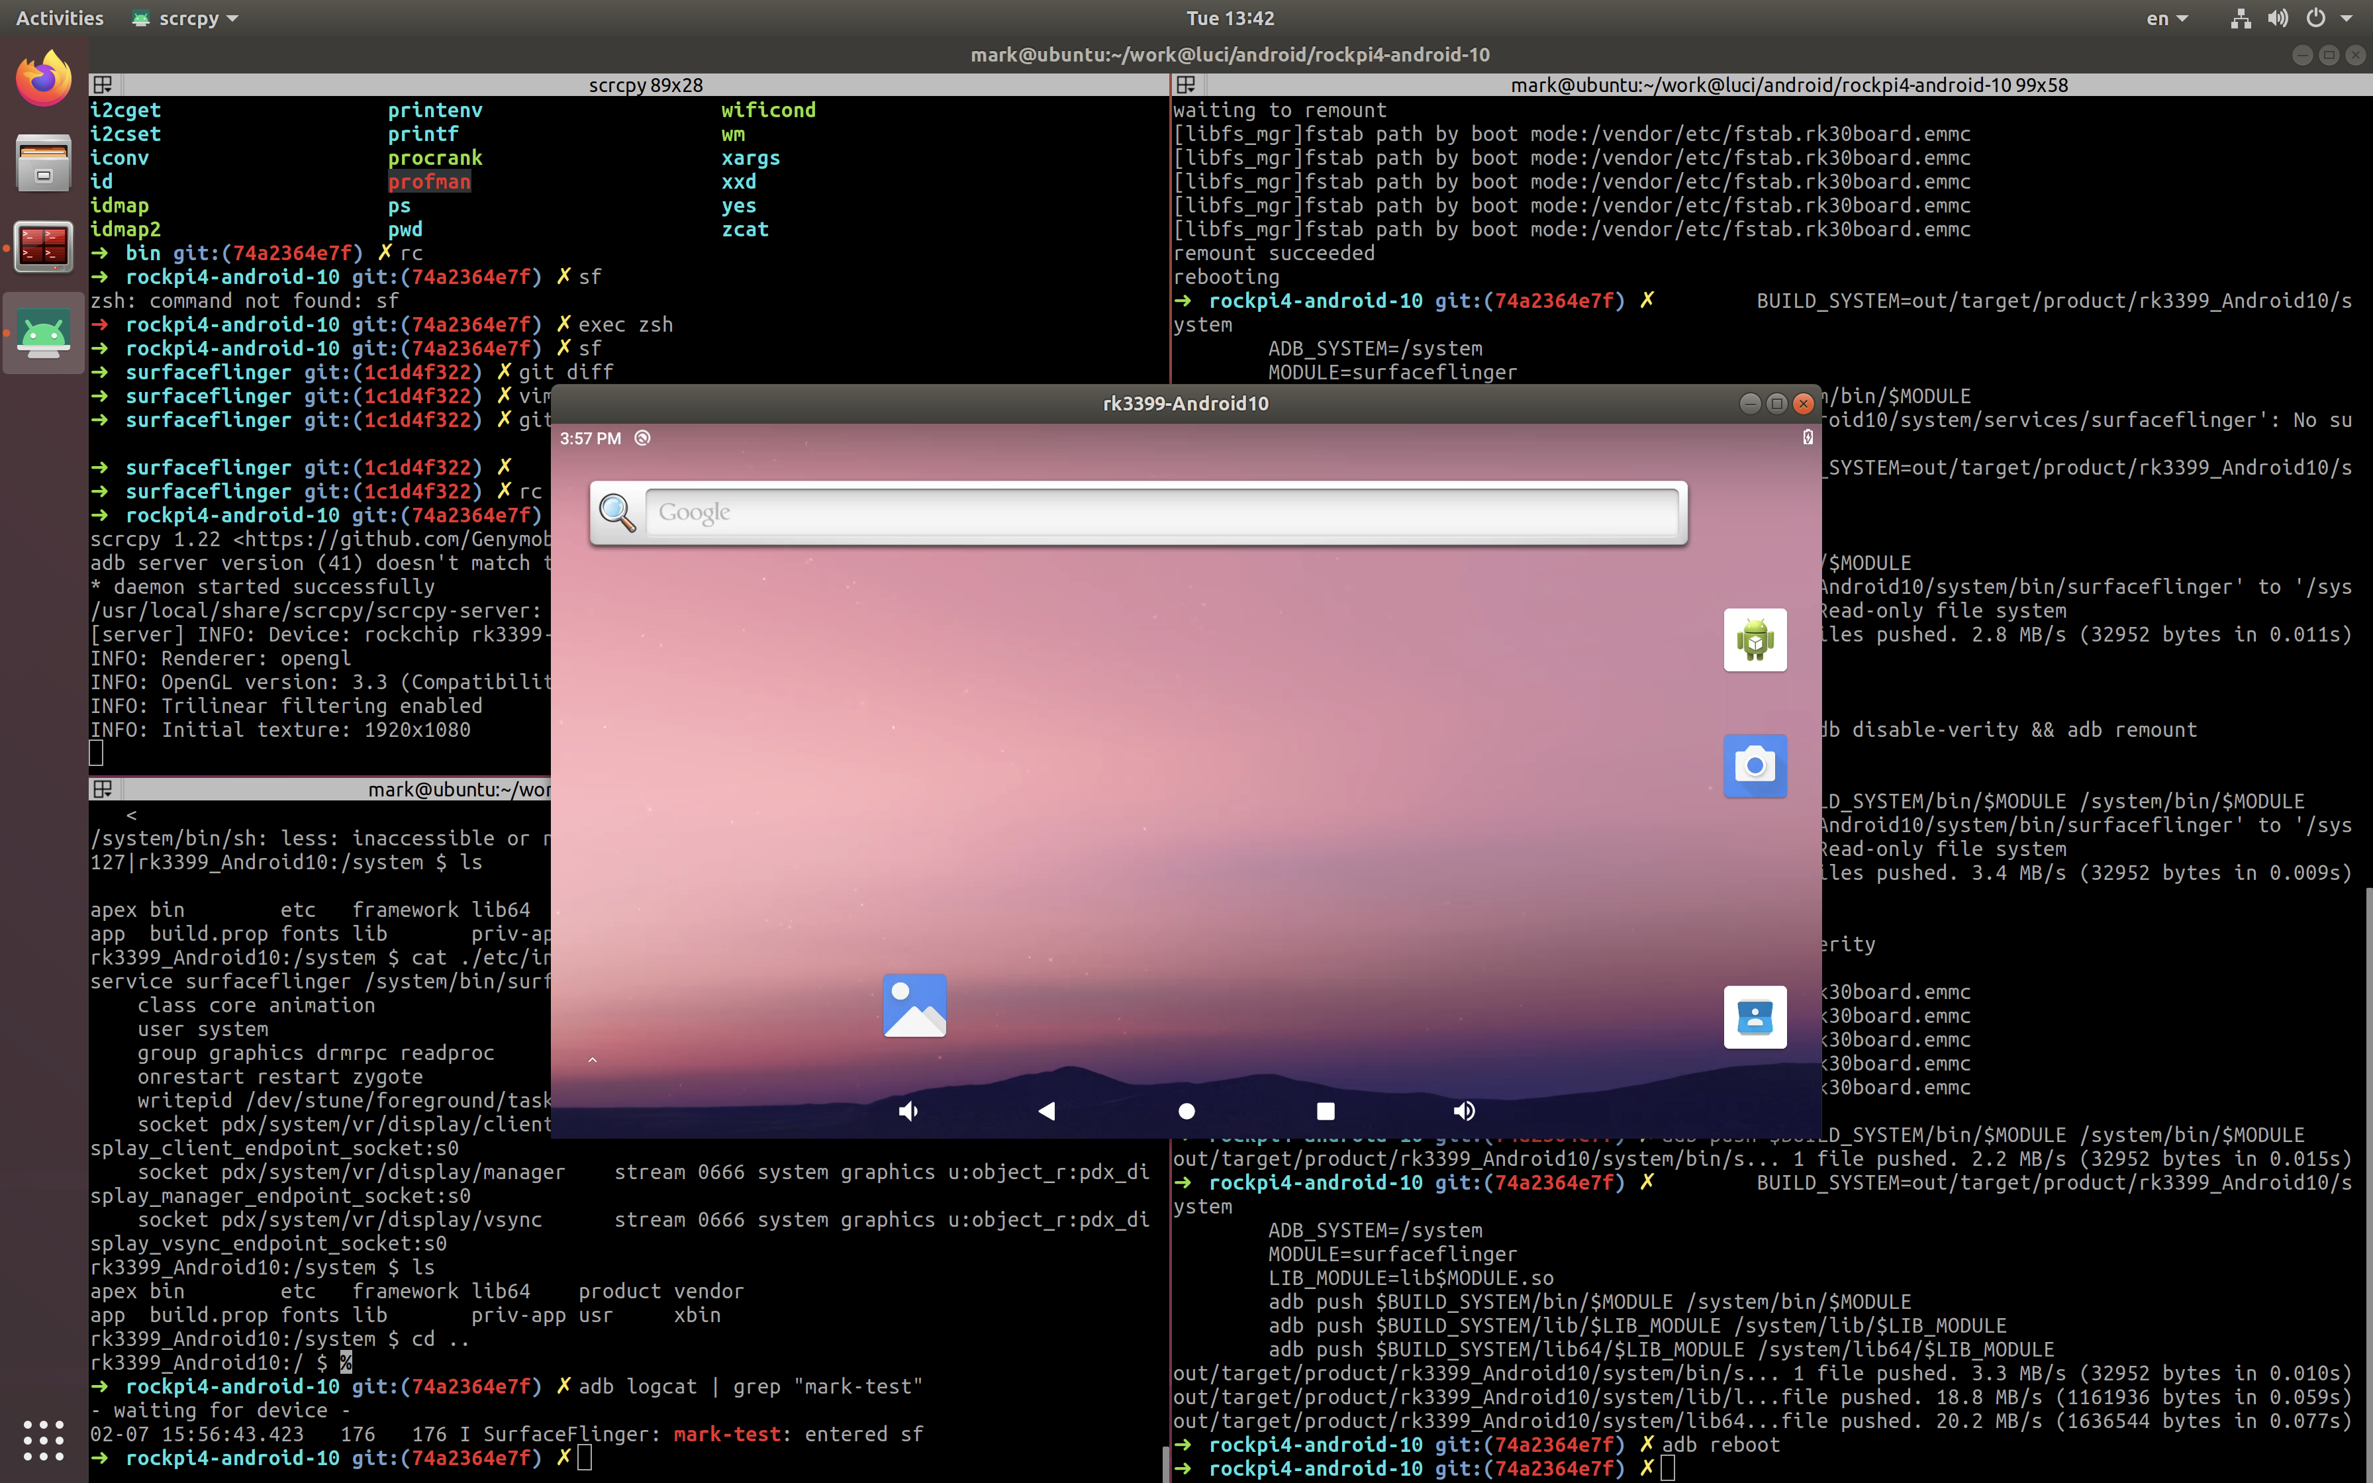Viewport: 2373px width, 1483px height.
Task: Open the green Android robot app
Action: (1755, 640)
